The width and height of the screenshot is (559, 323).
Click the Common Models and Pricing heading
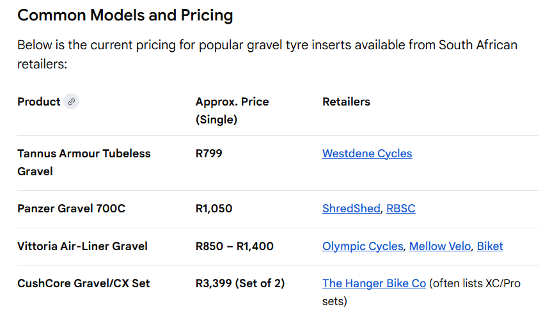(125, 15)
